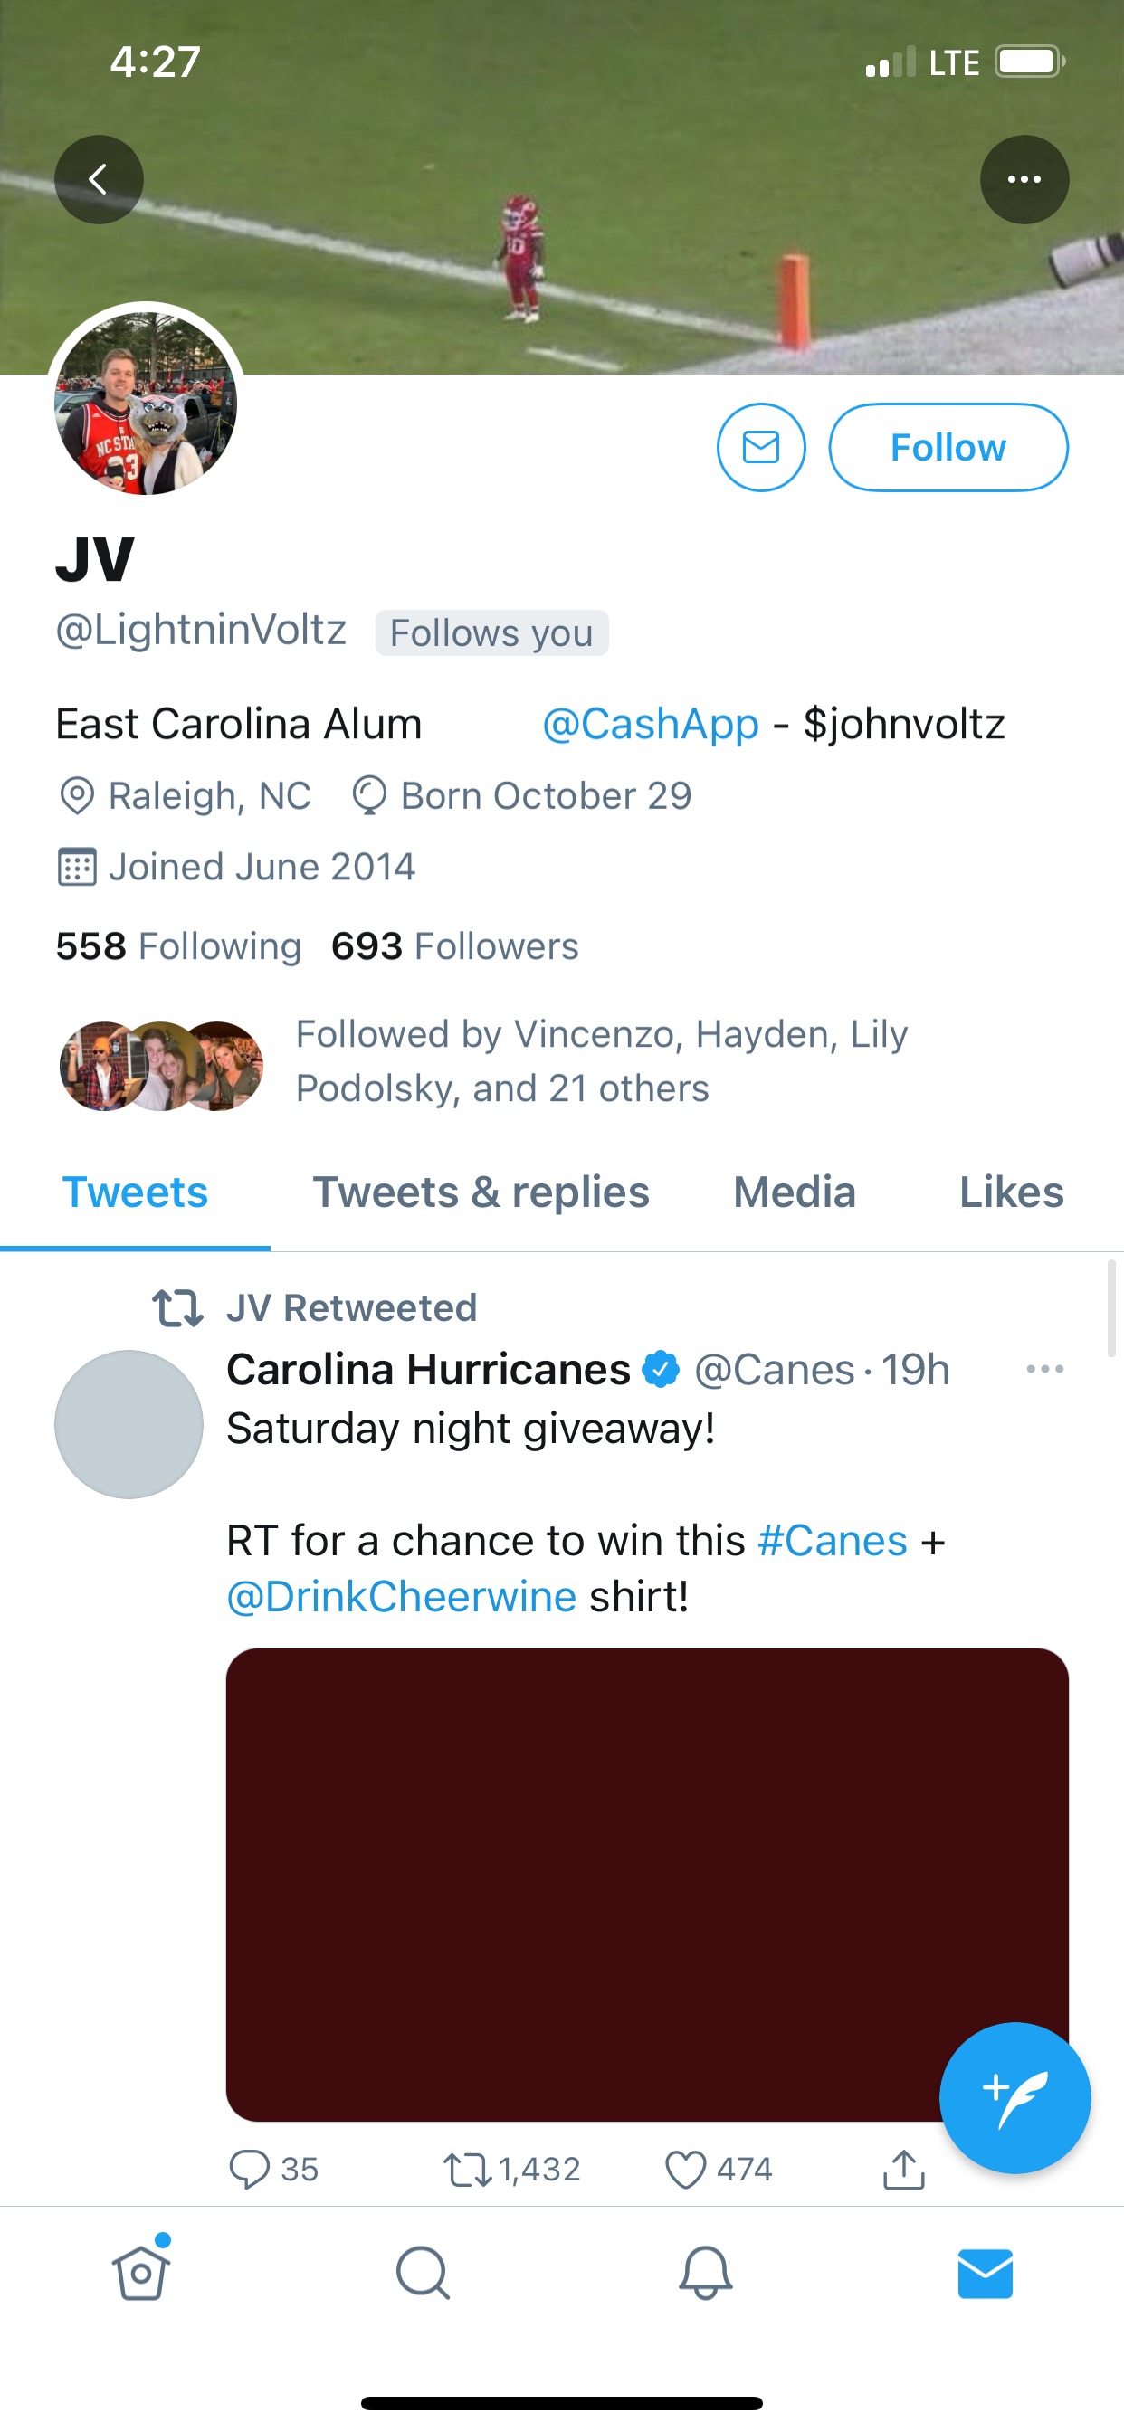The height and width of the screenshot is (2432, 1124).
Task: Open the Notifications bell
Action: point(705,2273)
